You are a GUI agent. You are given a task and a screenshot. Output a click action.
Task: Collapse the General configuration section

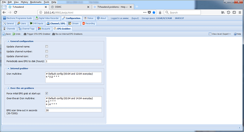[x=8, y=41]
